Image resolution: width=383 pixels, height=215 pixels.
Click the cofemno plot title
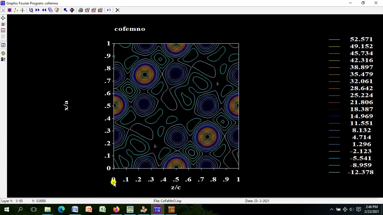(130, 29)
